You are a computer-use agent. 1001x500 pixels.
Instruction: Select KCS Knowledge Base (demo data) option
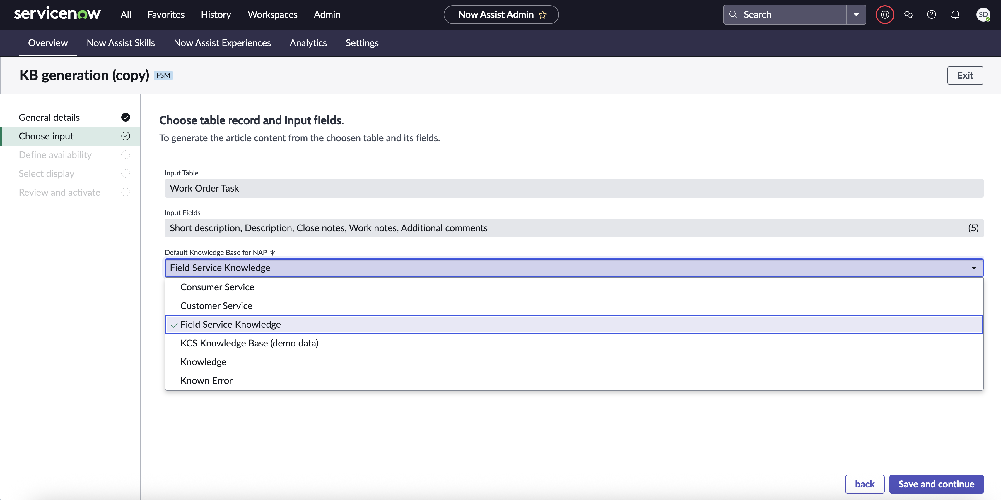(x=574, y=343)
